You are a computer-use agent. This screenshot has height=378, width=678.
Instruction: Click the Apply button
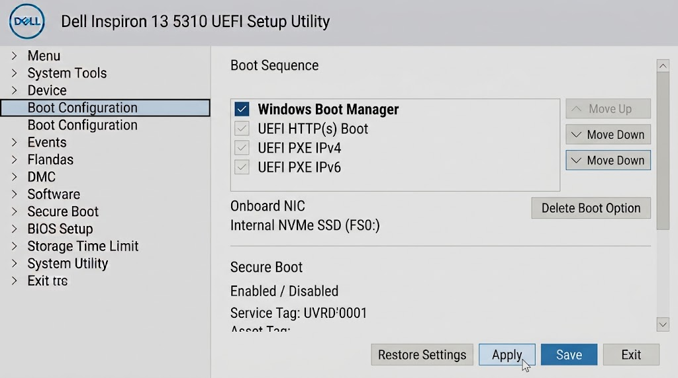coord(507,355)
